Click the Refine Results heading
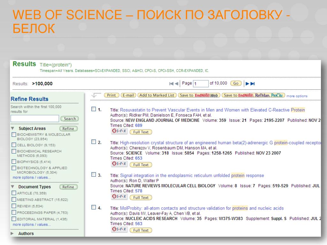The width and height of the screenshot is (327, 245). (x=29, y=99)
